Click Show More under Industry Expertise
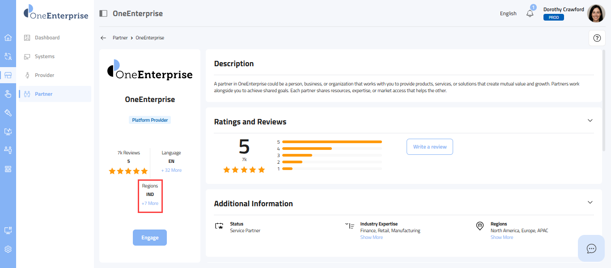 (371, 237)
